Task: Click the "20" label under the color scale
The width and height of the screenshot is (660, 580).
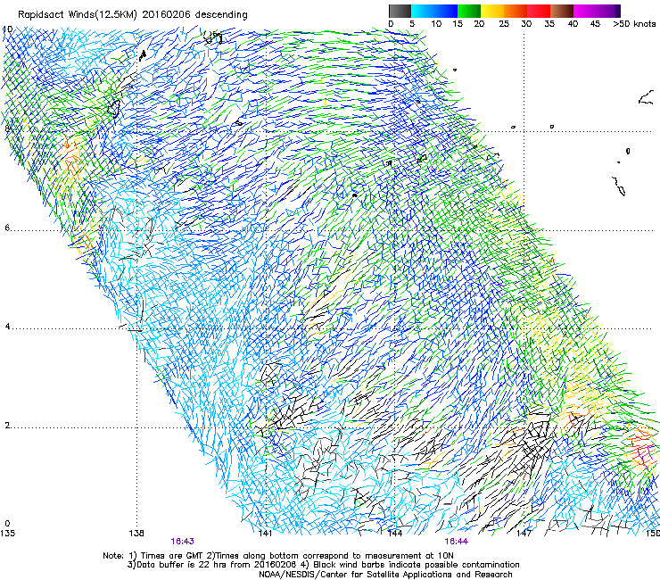Action: click(479, 23)
